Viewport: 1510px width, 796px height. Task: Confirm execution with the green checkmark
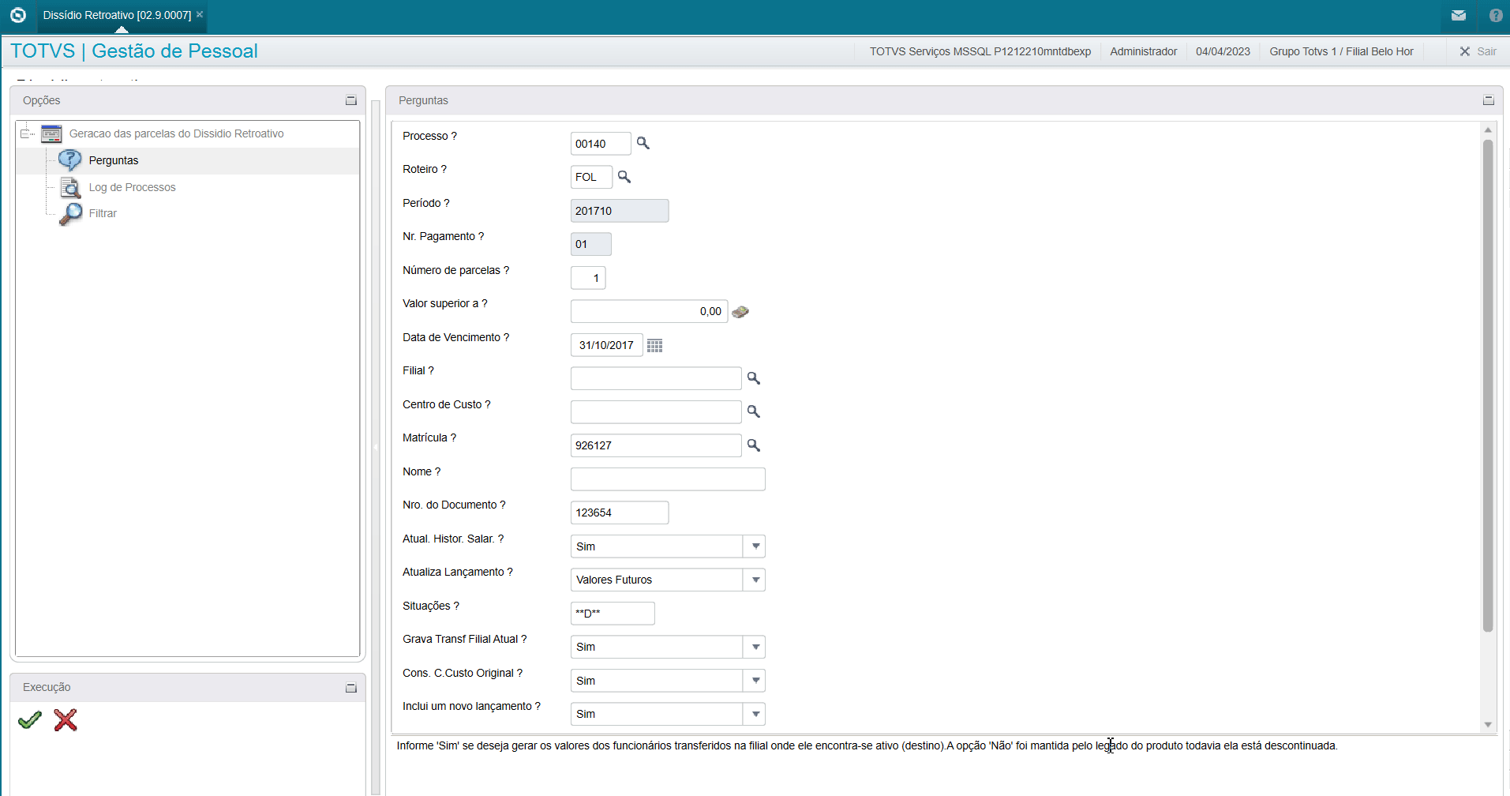point(30,719)
